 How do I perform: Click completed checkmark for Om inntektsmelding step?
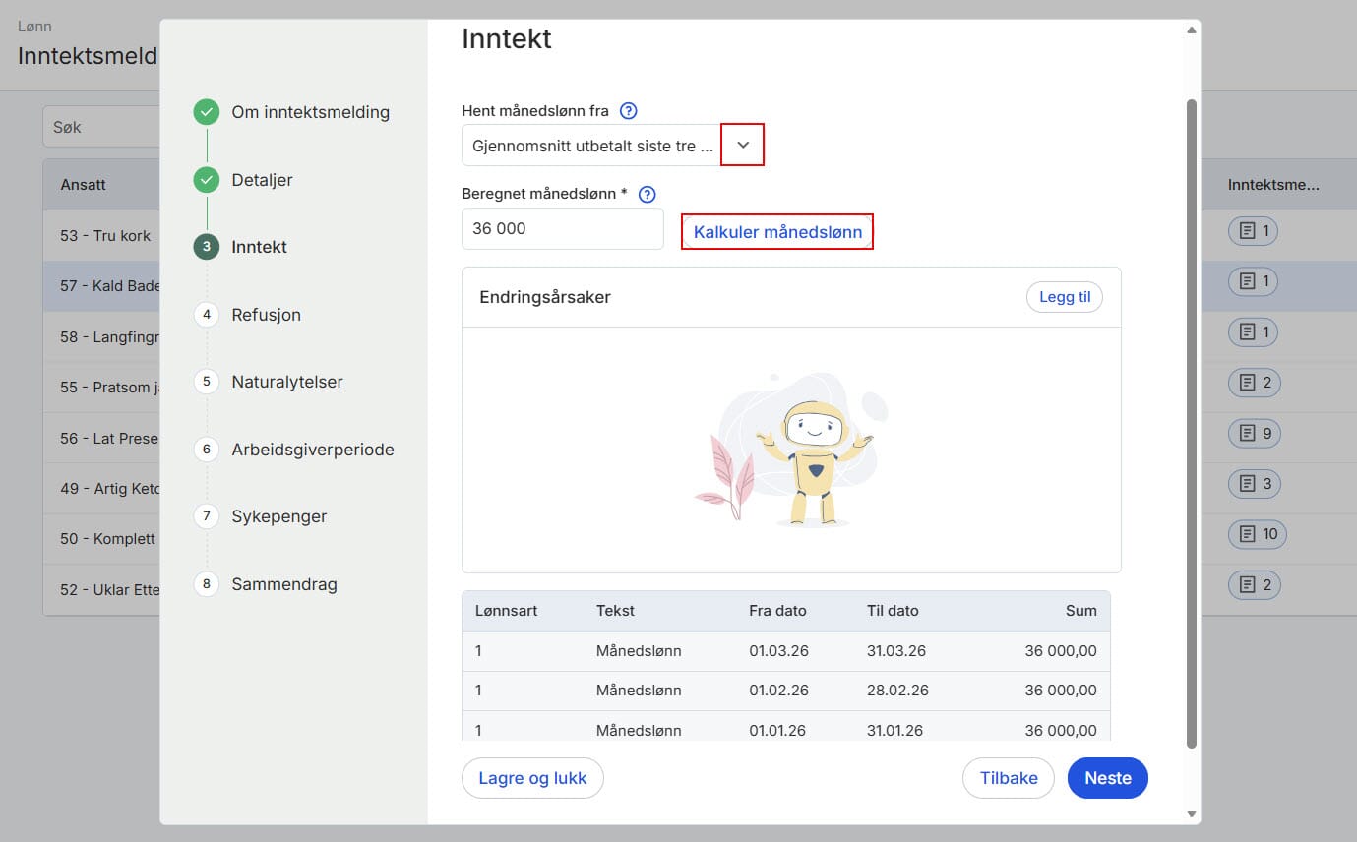(207, 112)
